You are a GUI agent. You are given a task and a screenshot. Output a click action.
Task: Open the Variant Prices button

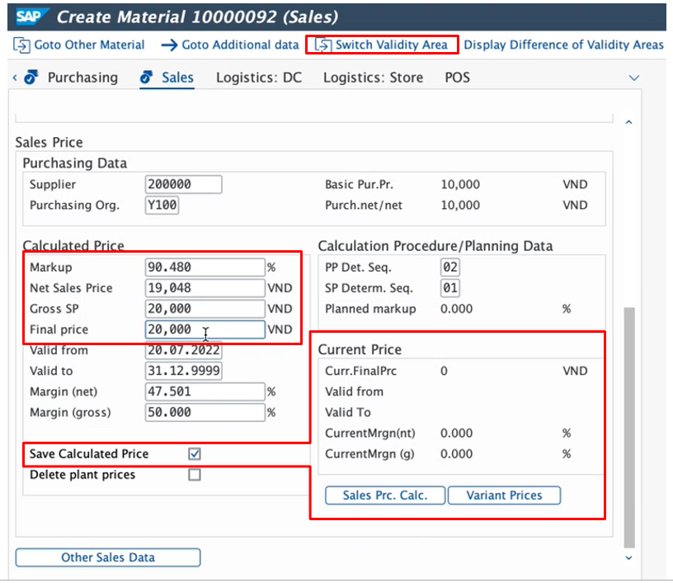(504, 495)
